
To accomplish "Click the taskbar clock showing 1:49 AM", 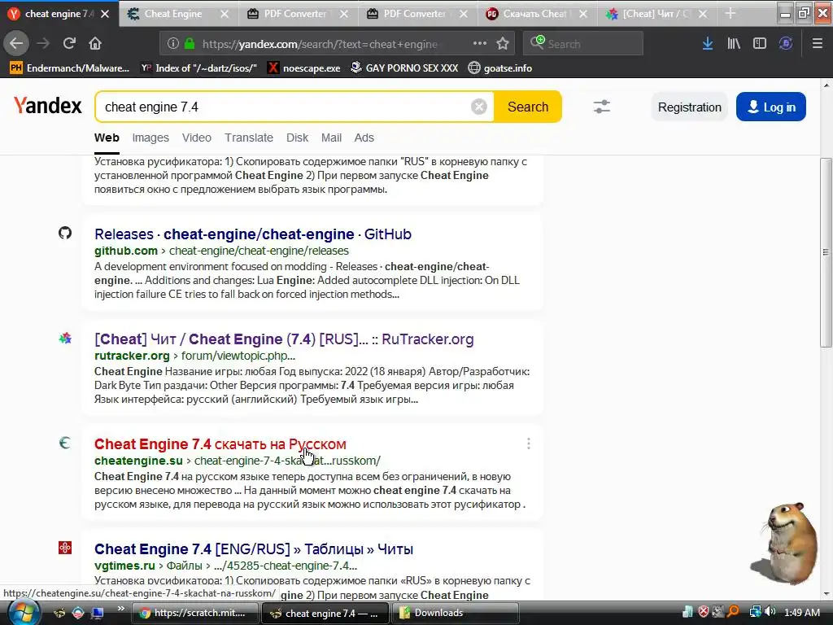I will click(x=801, y=612).
